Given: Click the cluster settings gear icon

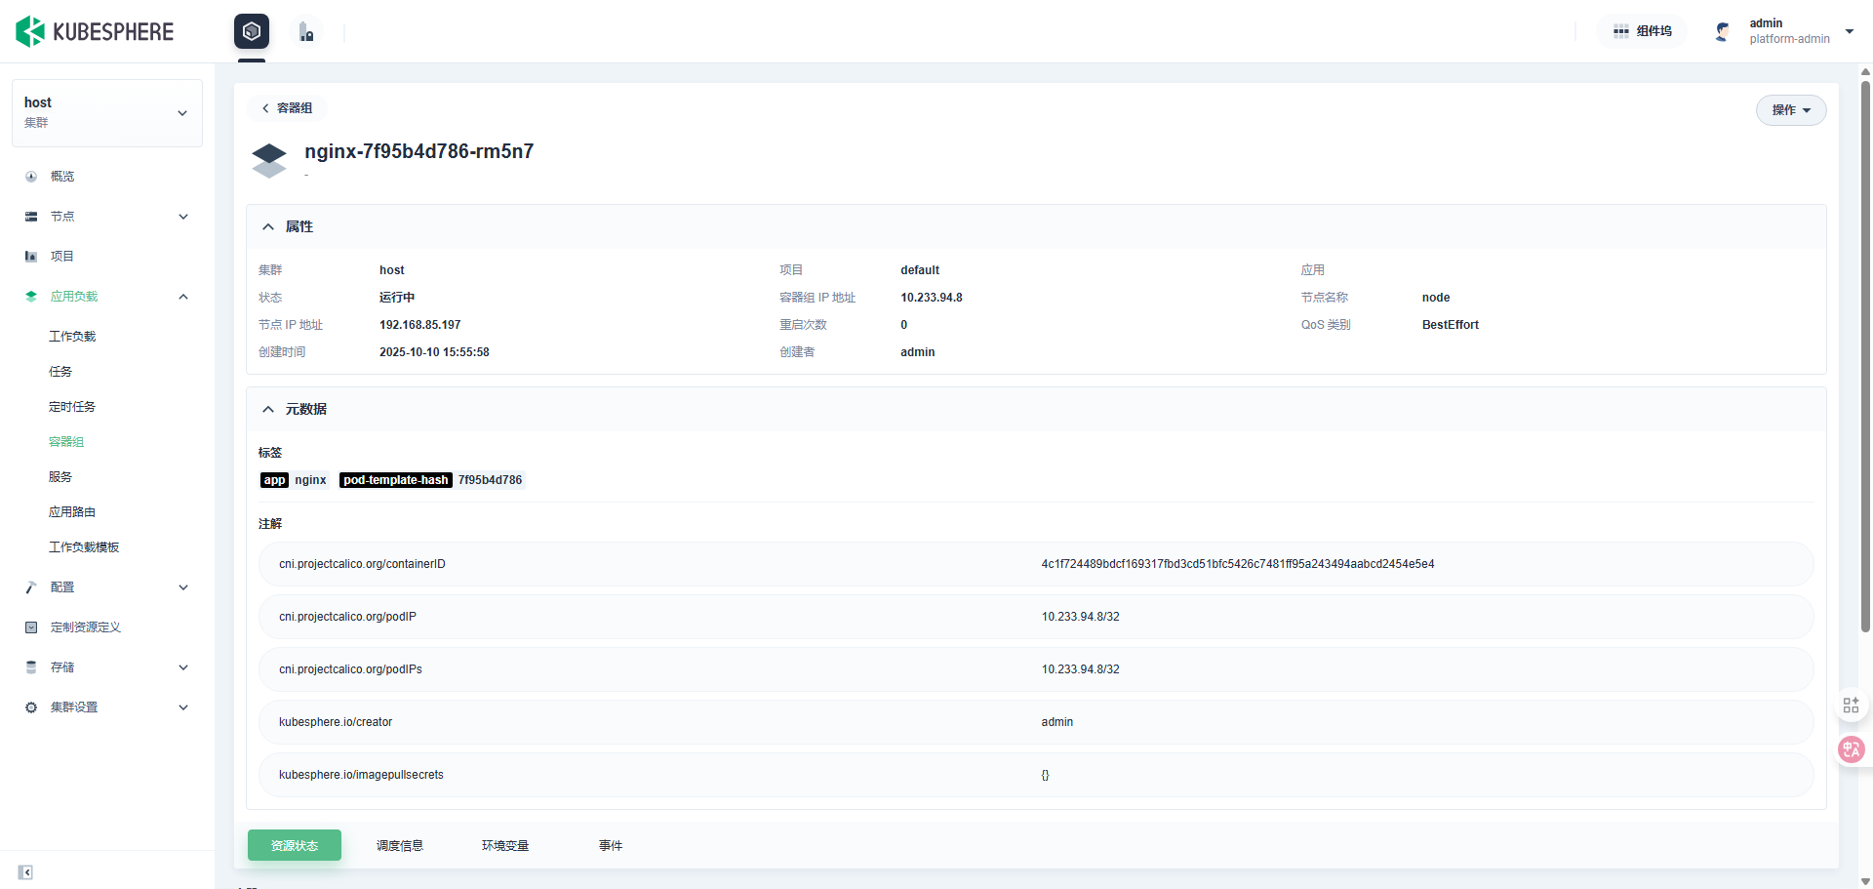Looking at the screenshot, I should 31,707.
